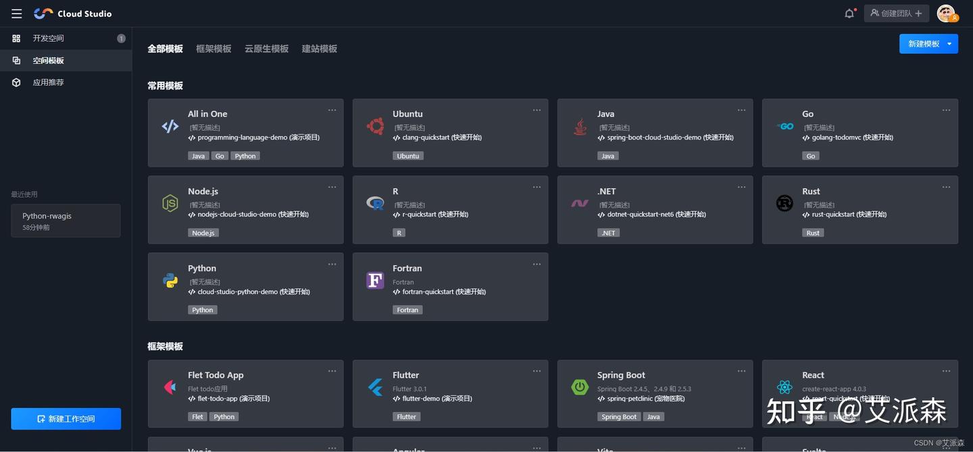Image resolution: width=973 pixels, height=452 pixels.
Task: Click the Spring Boot card title
Action: [x=621, y=375]
